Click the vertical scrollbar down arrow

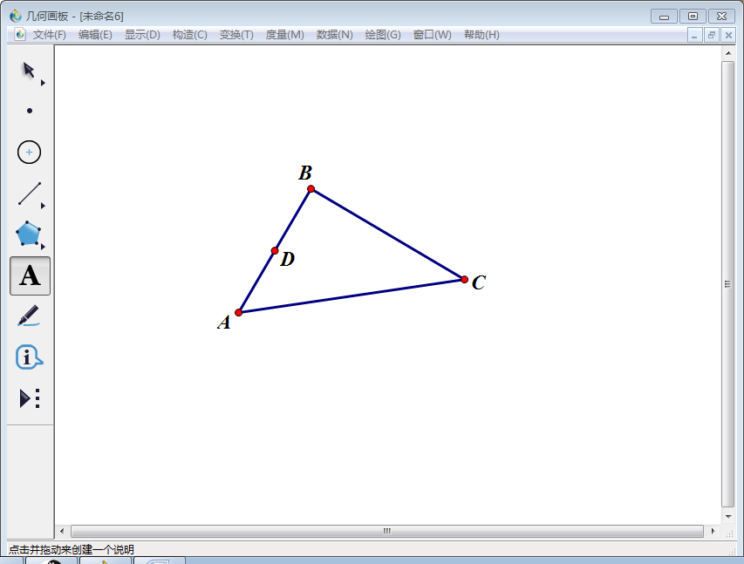[728, 517]
